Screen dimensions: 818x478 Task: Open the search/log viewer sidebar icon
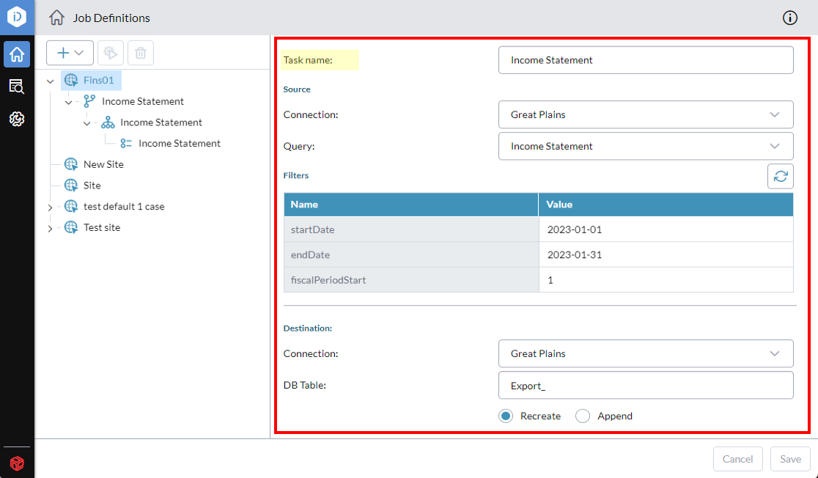[x=17, y=87]
